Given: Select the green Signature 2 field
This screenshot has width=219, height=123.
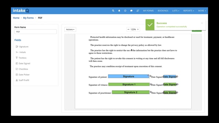Looking at the screenshot, I should click(x=131, y=92).
